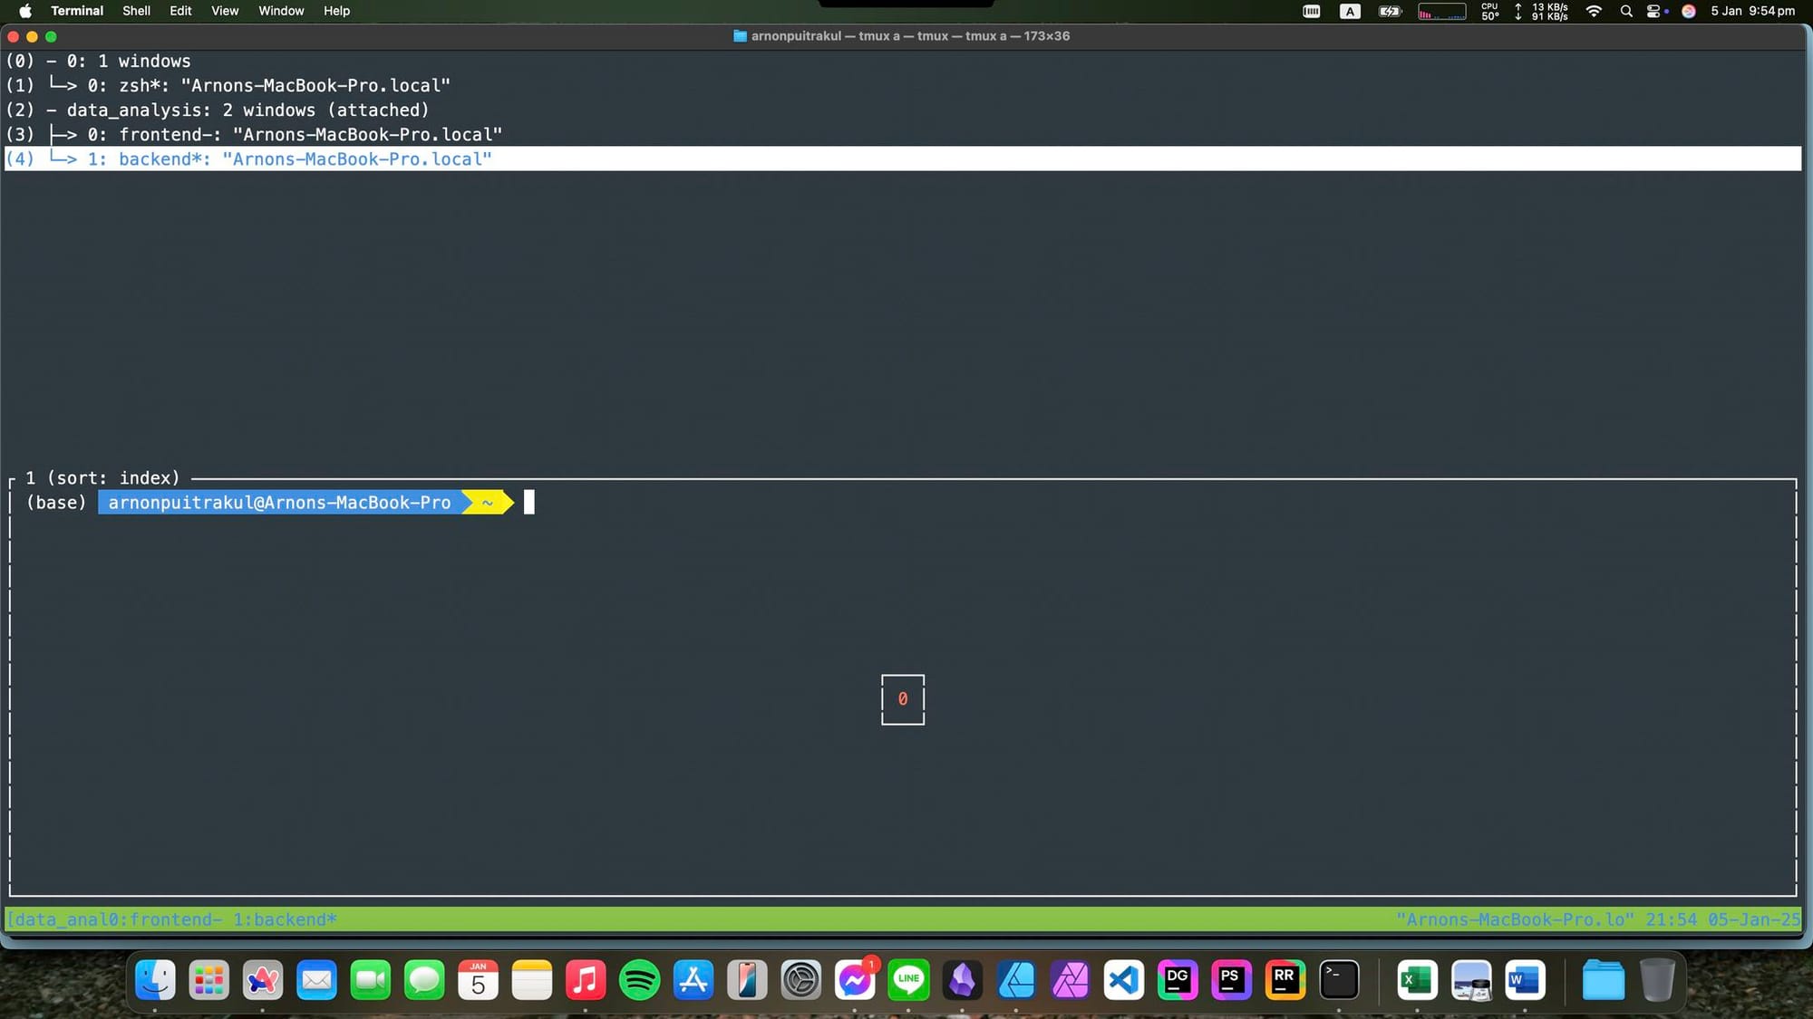Open Calendar showing JAN 5

click(478, 980)
